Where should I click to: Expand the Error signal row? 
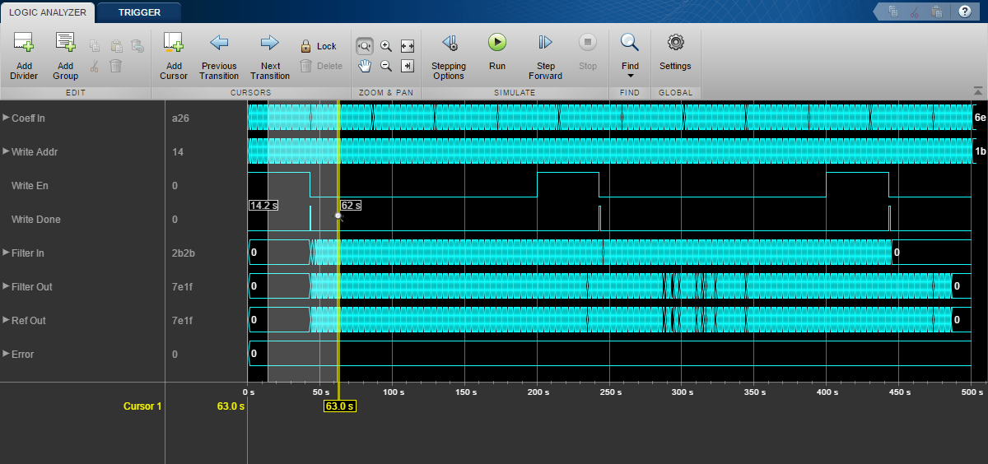tap(7, 355)
